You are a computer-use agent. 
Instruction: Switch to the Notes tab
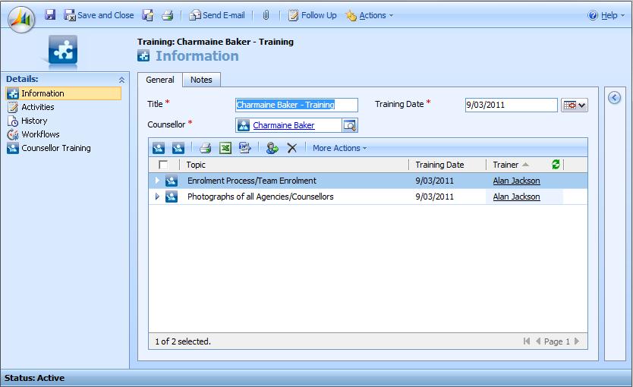[x=201, y=80]
